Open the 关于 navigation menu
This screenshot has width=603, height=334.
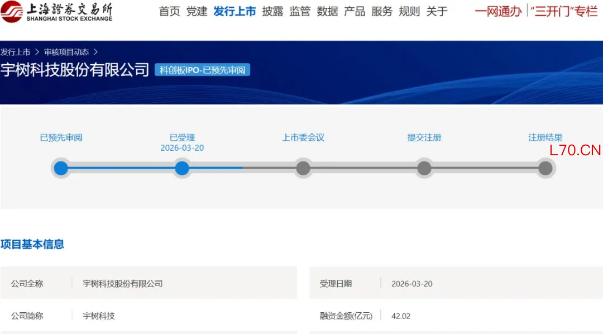(x=437, y=12)
